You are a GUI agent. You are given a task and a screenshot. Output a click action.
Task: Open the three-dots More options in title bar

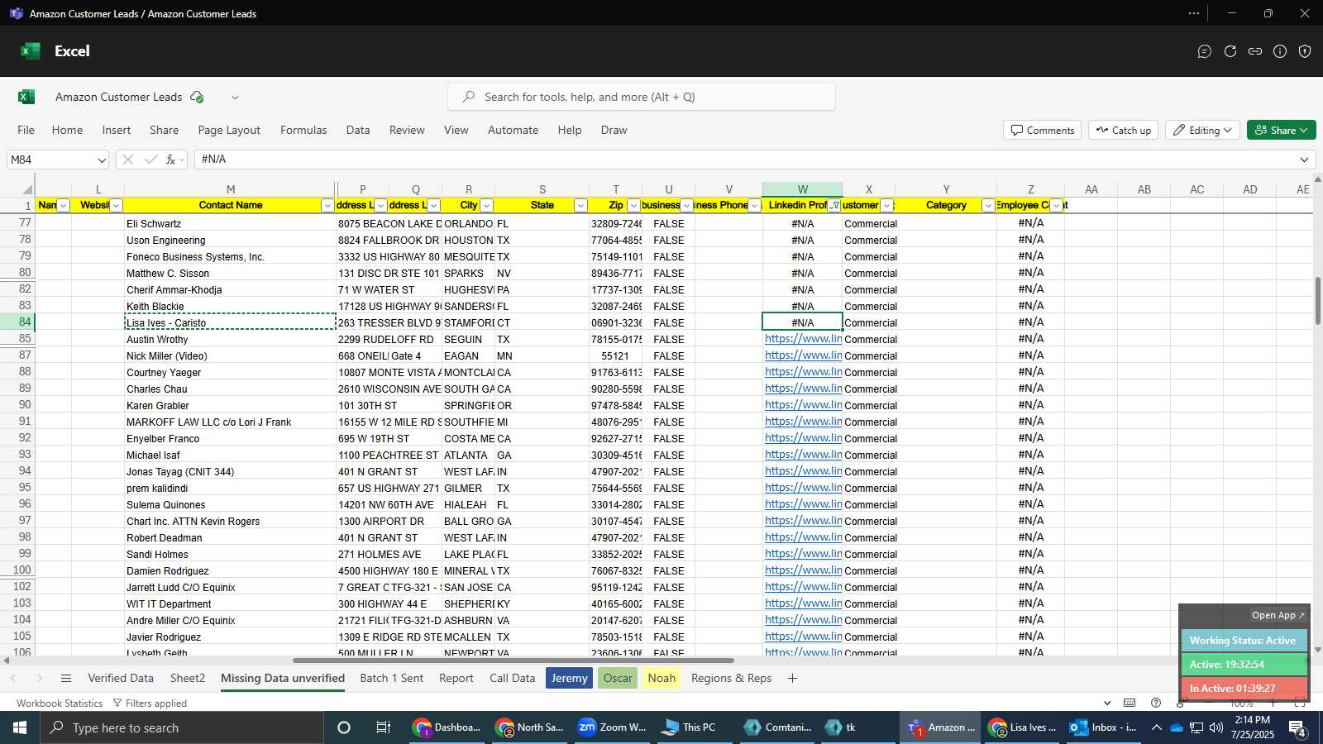[1194, 13]
